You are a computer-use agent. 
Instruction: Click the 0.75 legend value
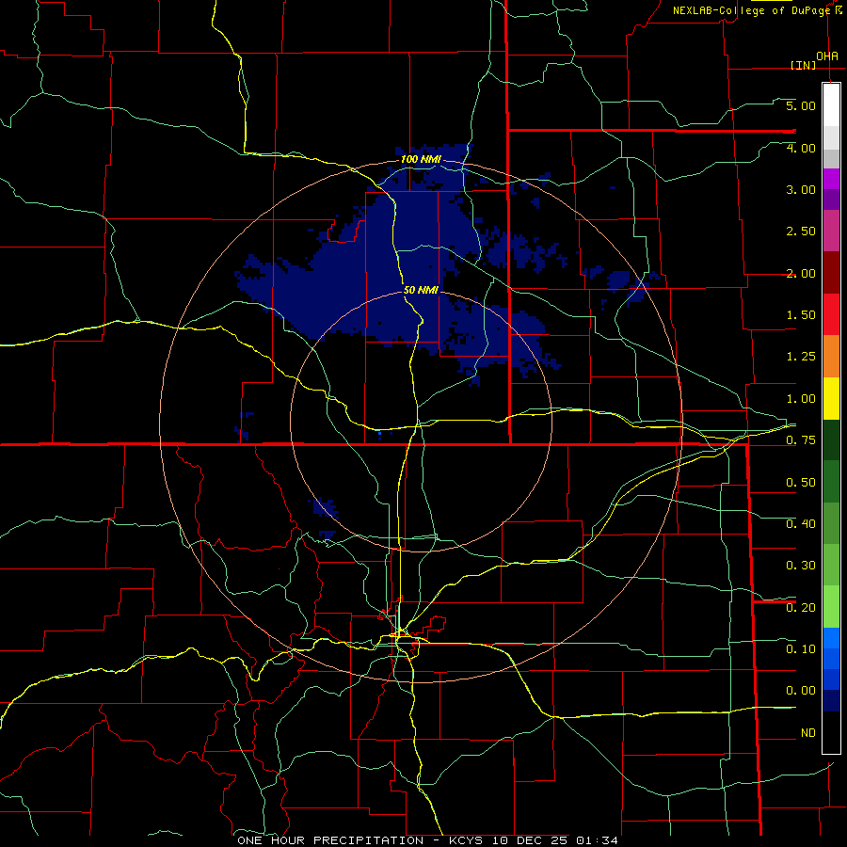point(801,440)
